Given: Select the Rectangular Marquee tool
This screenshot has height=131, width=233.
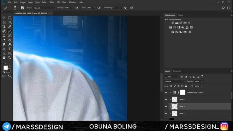Looking at the screenshot, I should click(x=9, y=18).
